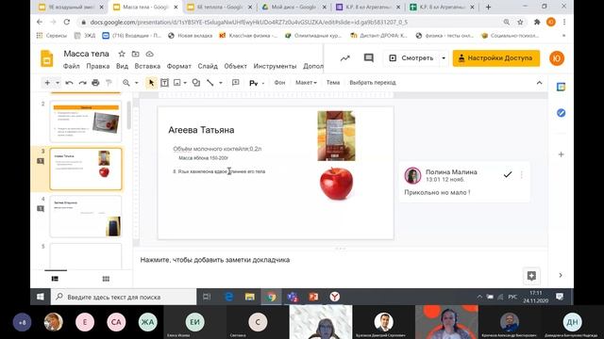Open Explore button bottom right
Viewport: 604px width, 339px height.
(x=531, y=276)
